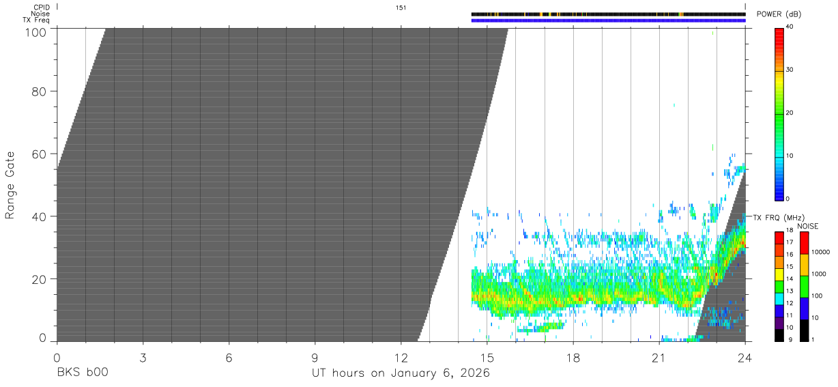Click the 40 label on the POWER colorbar
Viewport: 838px width, 387px height.
pos(791,27)
